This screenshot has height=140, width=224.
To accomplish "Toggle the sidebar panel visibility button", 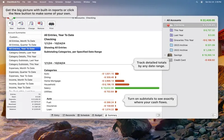I will point(158,115).
